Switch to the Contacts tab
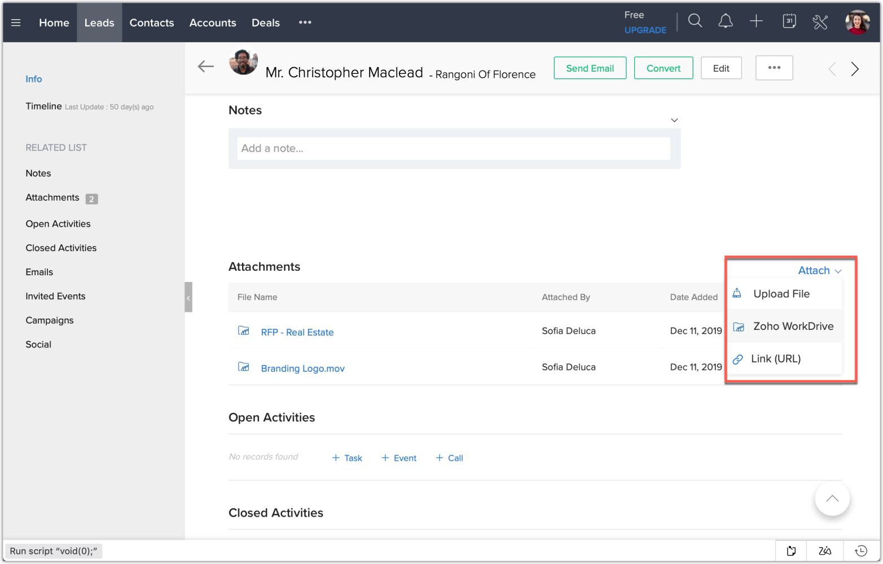Viewport: 883px width, 564px height. pos(151,23)
